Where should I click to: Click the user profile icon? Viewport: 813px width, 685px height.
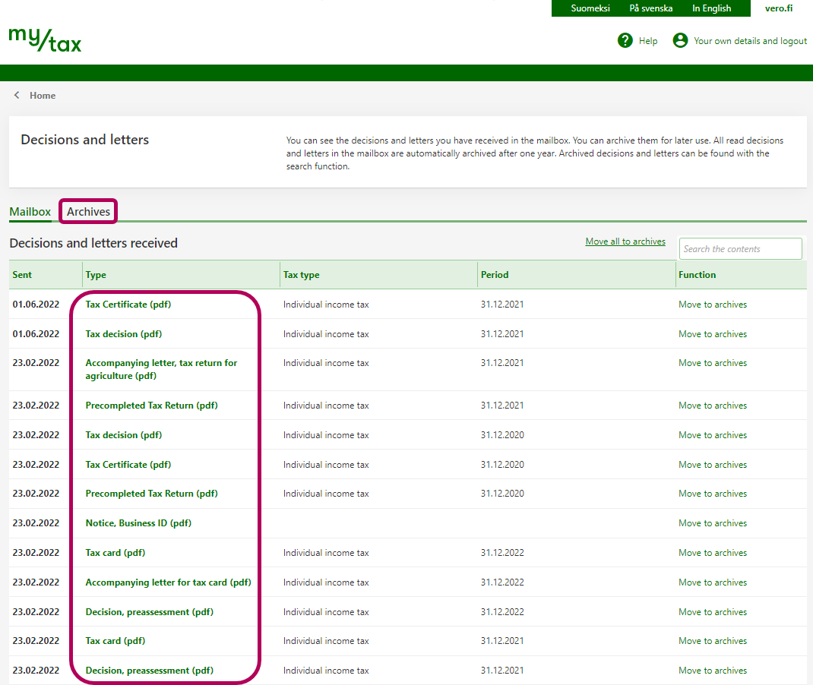680,40
